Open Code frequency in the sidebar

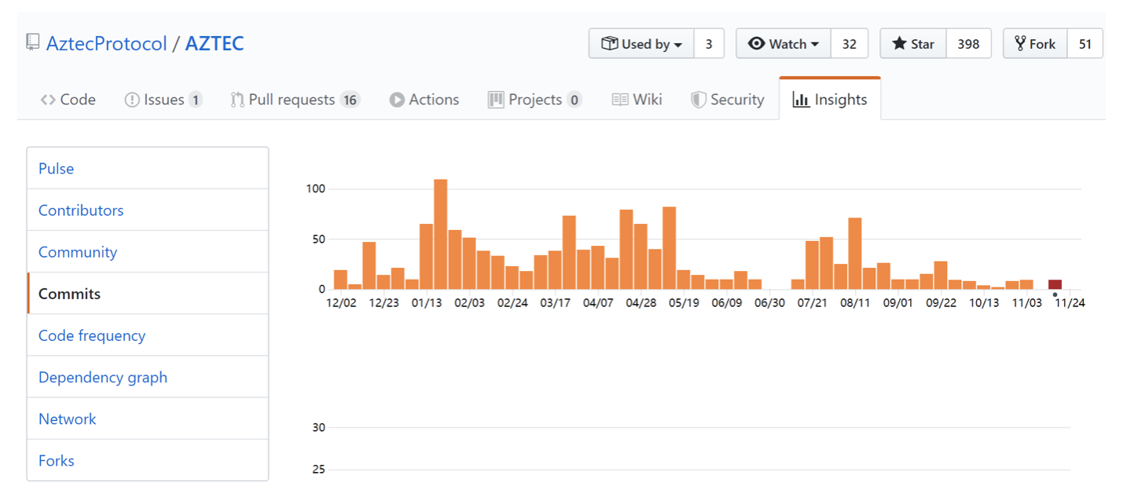(x=148, y=335)
